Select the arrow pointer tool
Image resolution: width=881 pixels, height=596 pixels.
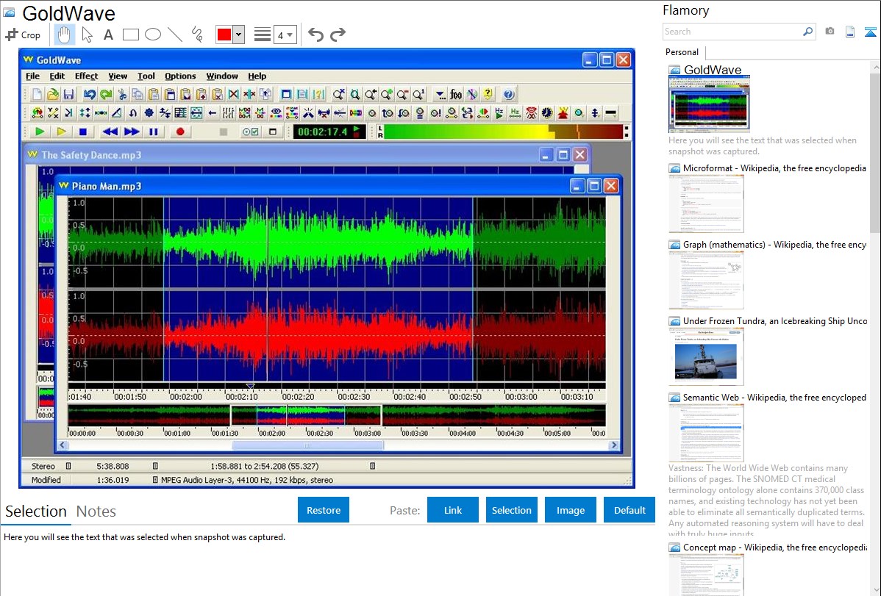87,35
